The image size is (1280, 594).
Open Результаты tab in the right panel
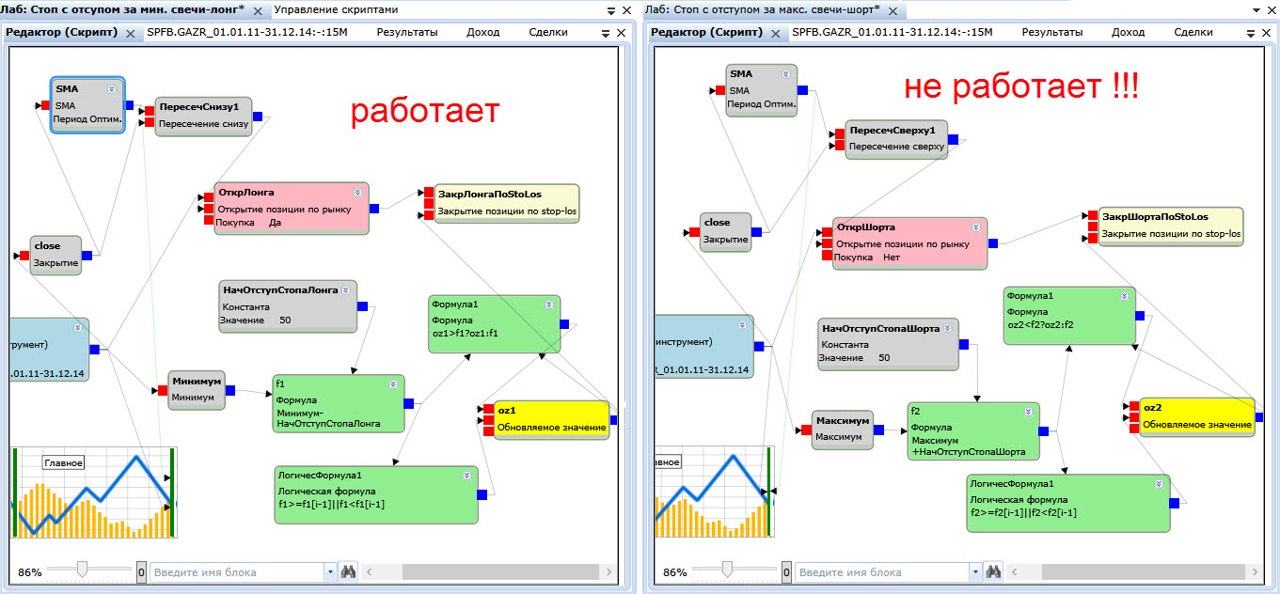(1052, 32)
